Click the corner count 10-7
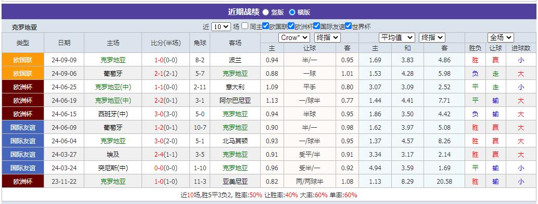Image resolution: width=538 pixels, height=204 pixels. [x=200, y=128]
